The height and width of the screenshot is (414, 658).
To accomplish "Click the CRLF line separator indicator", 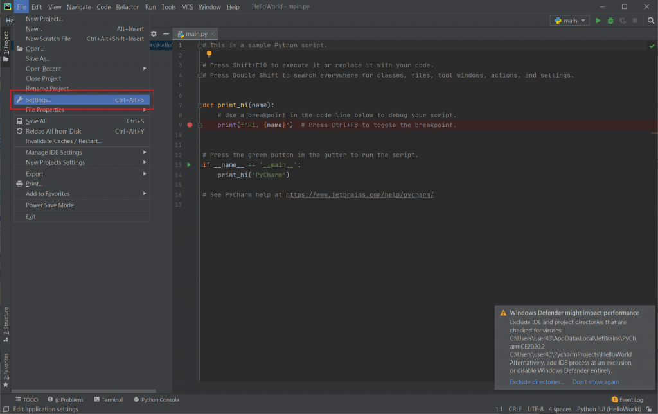I will pyautogui.click(x=515, y=410).
